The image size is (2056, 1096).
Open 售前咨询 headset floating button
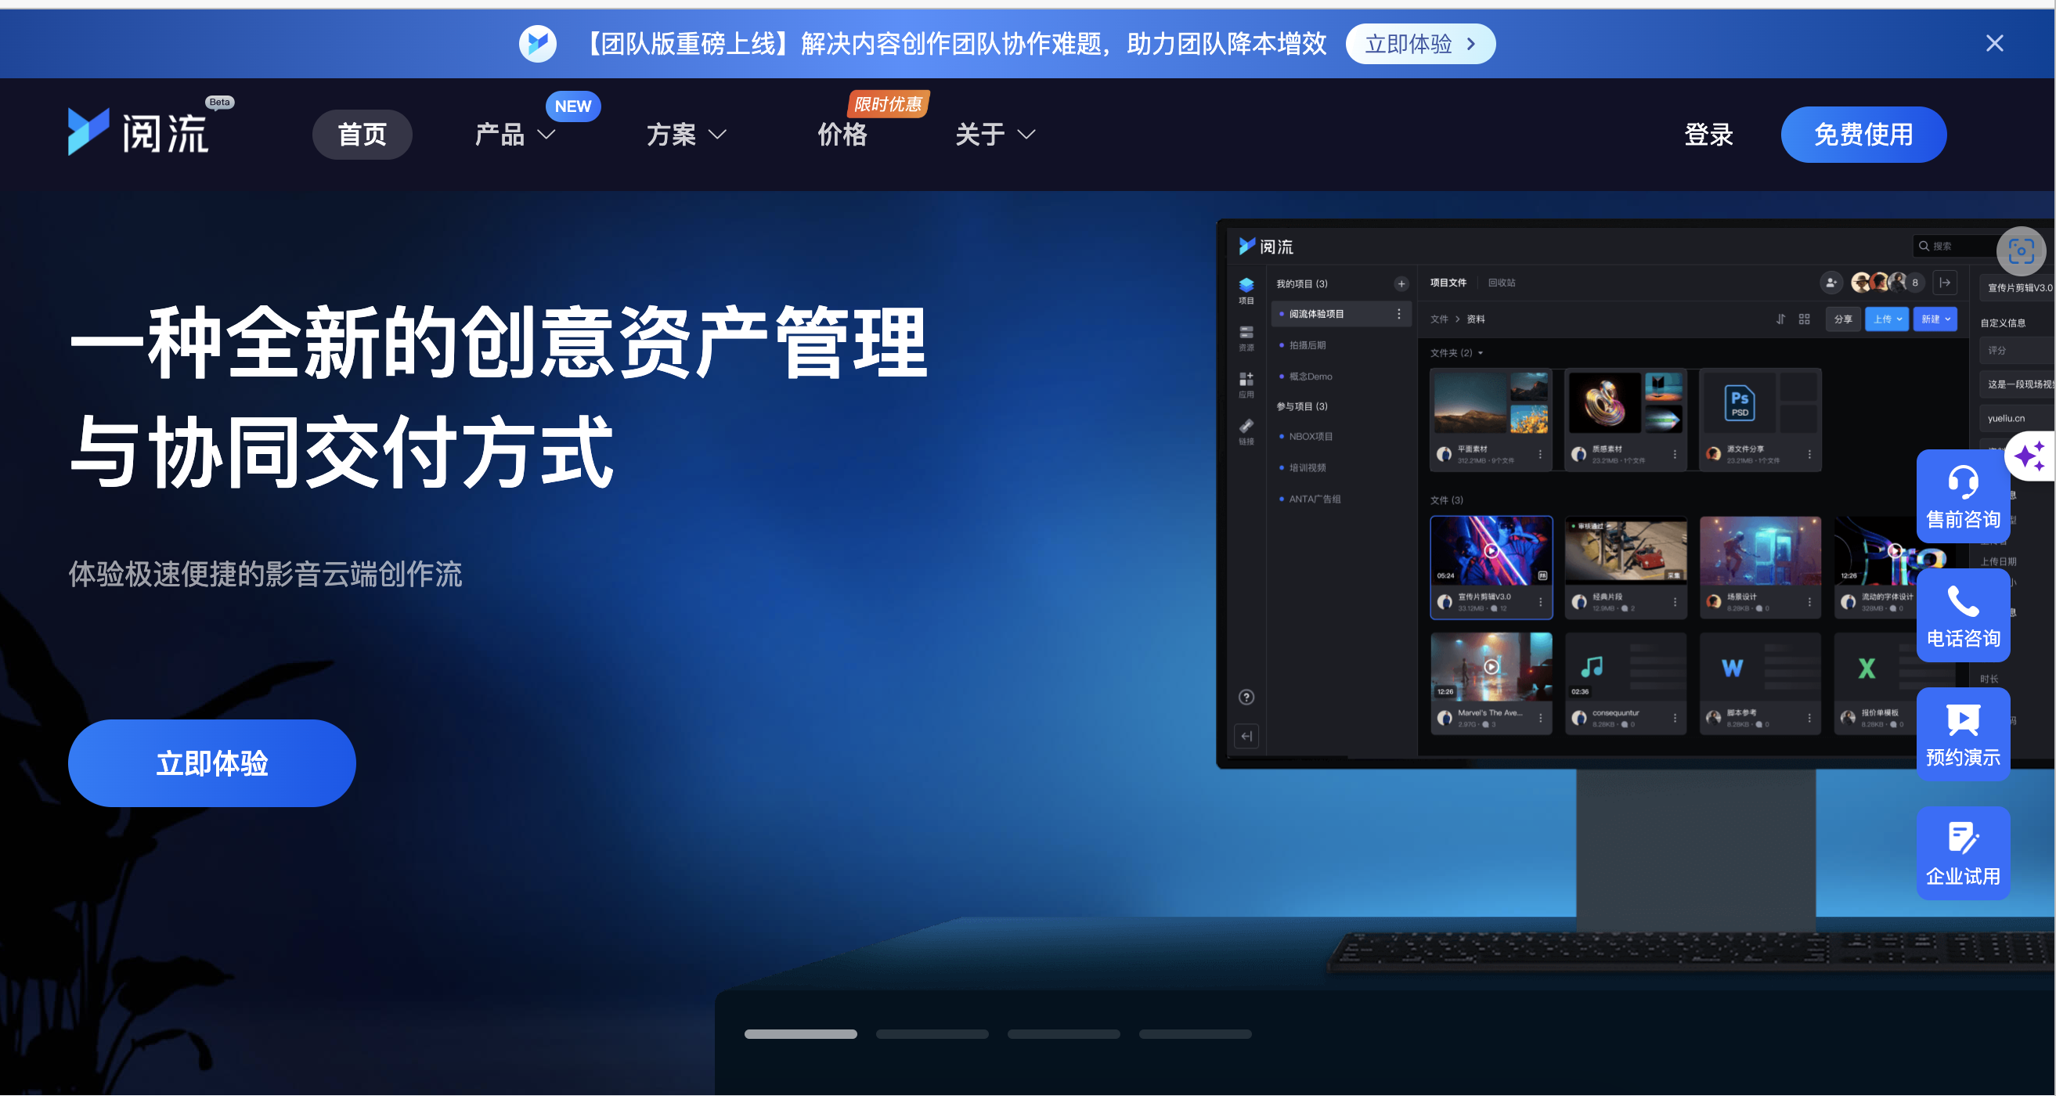1963,496
